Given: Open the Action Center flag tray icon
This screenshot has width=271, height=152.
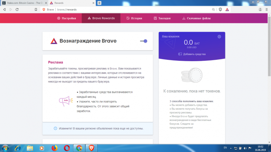Looking at the screenshot, I should point(250,148).
